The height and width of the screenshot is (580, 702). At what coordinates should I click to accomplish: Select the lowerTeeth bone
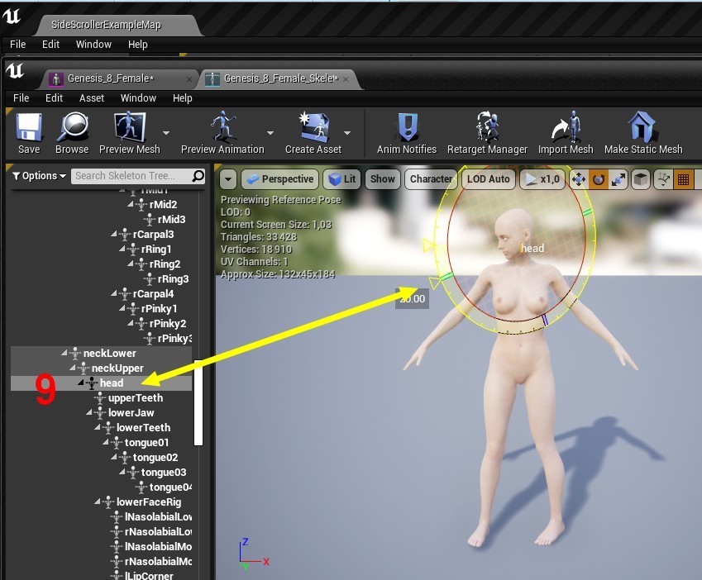(143, 427)
